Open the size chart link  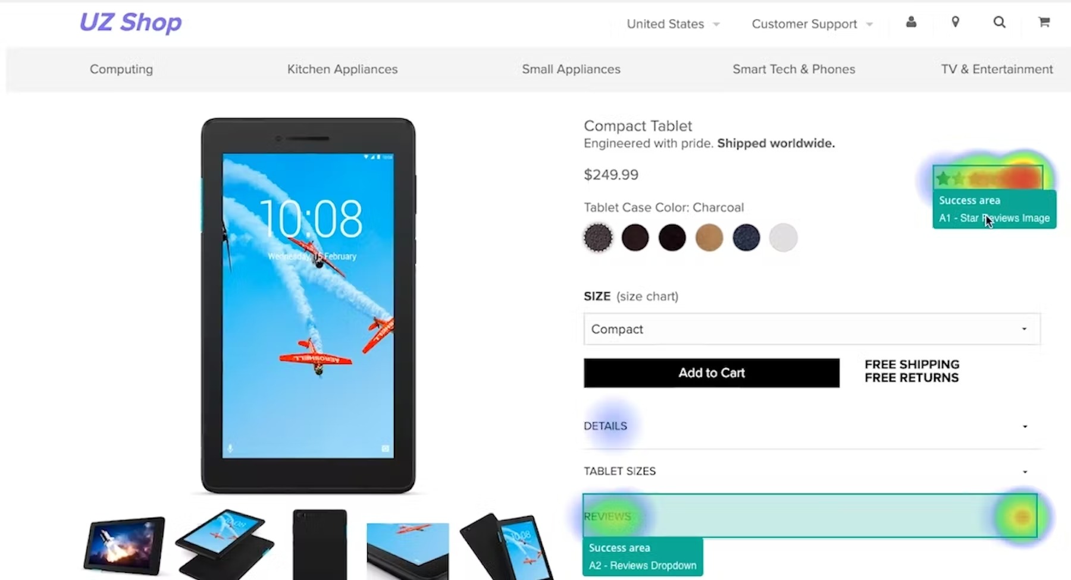(x=647, y=296)
